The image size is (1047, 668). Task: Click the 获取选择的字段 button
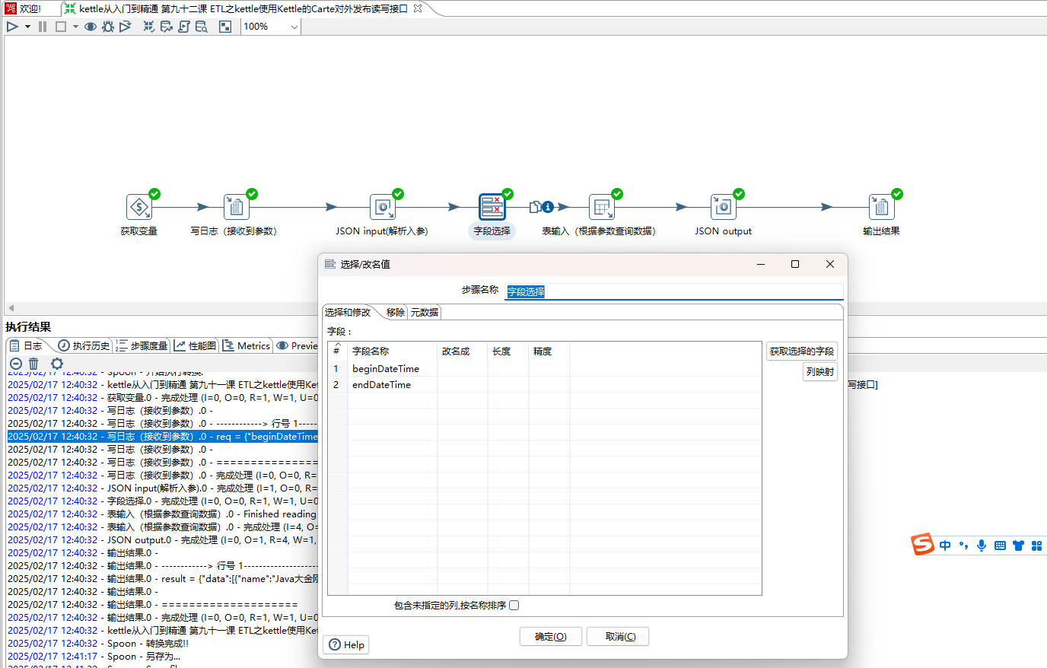click(802, 351)
